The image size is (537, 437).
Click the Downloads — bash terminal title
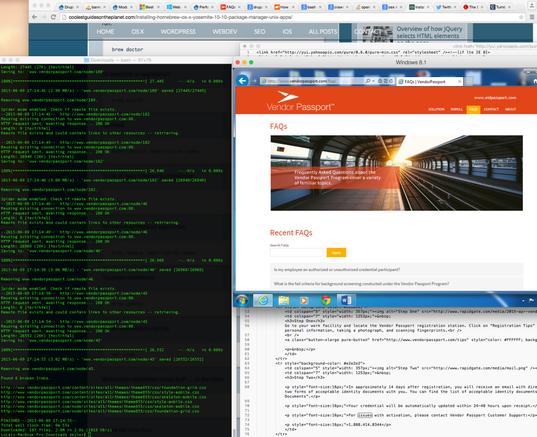pos(121,60)
